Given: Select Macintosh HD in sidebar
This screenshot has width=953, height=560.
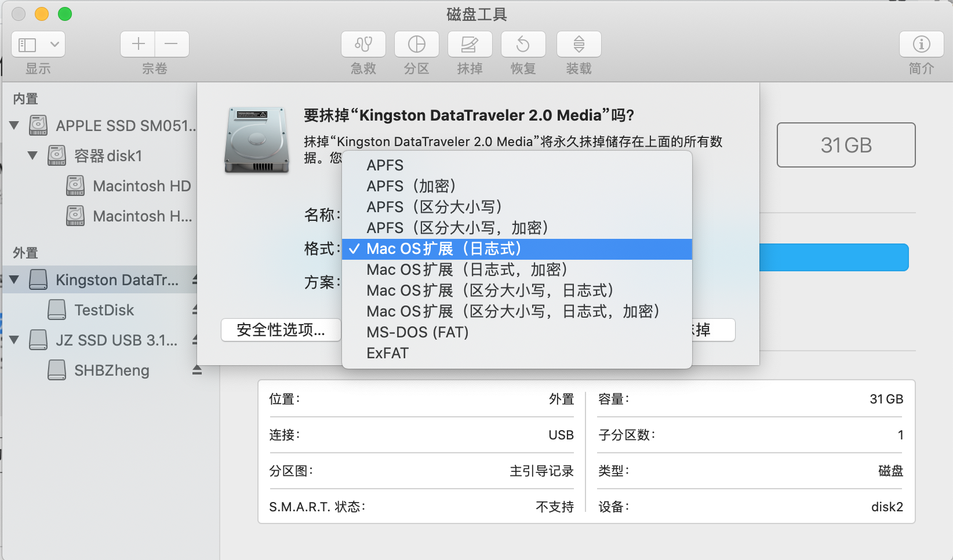Looking at the screenshot, I should (141, 186).
